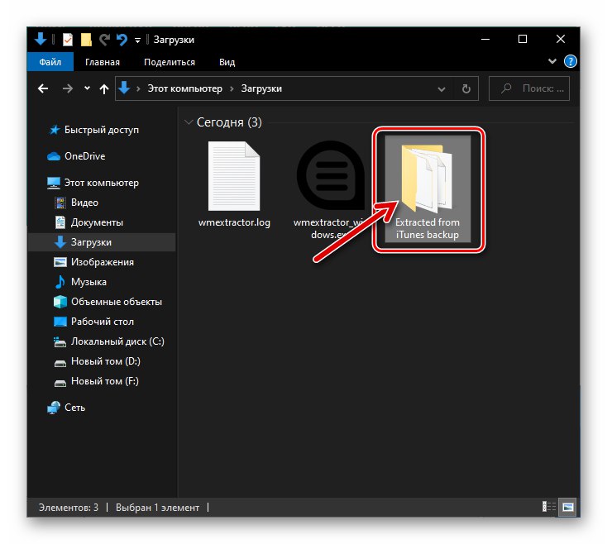Image resolution: width=607 pixels, height=544 pixels.
Task: Refresh the folder view
Action: click(466, 89)
